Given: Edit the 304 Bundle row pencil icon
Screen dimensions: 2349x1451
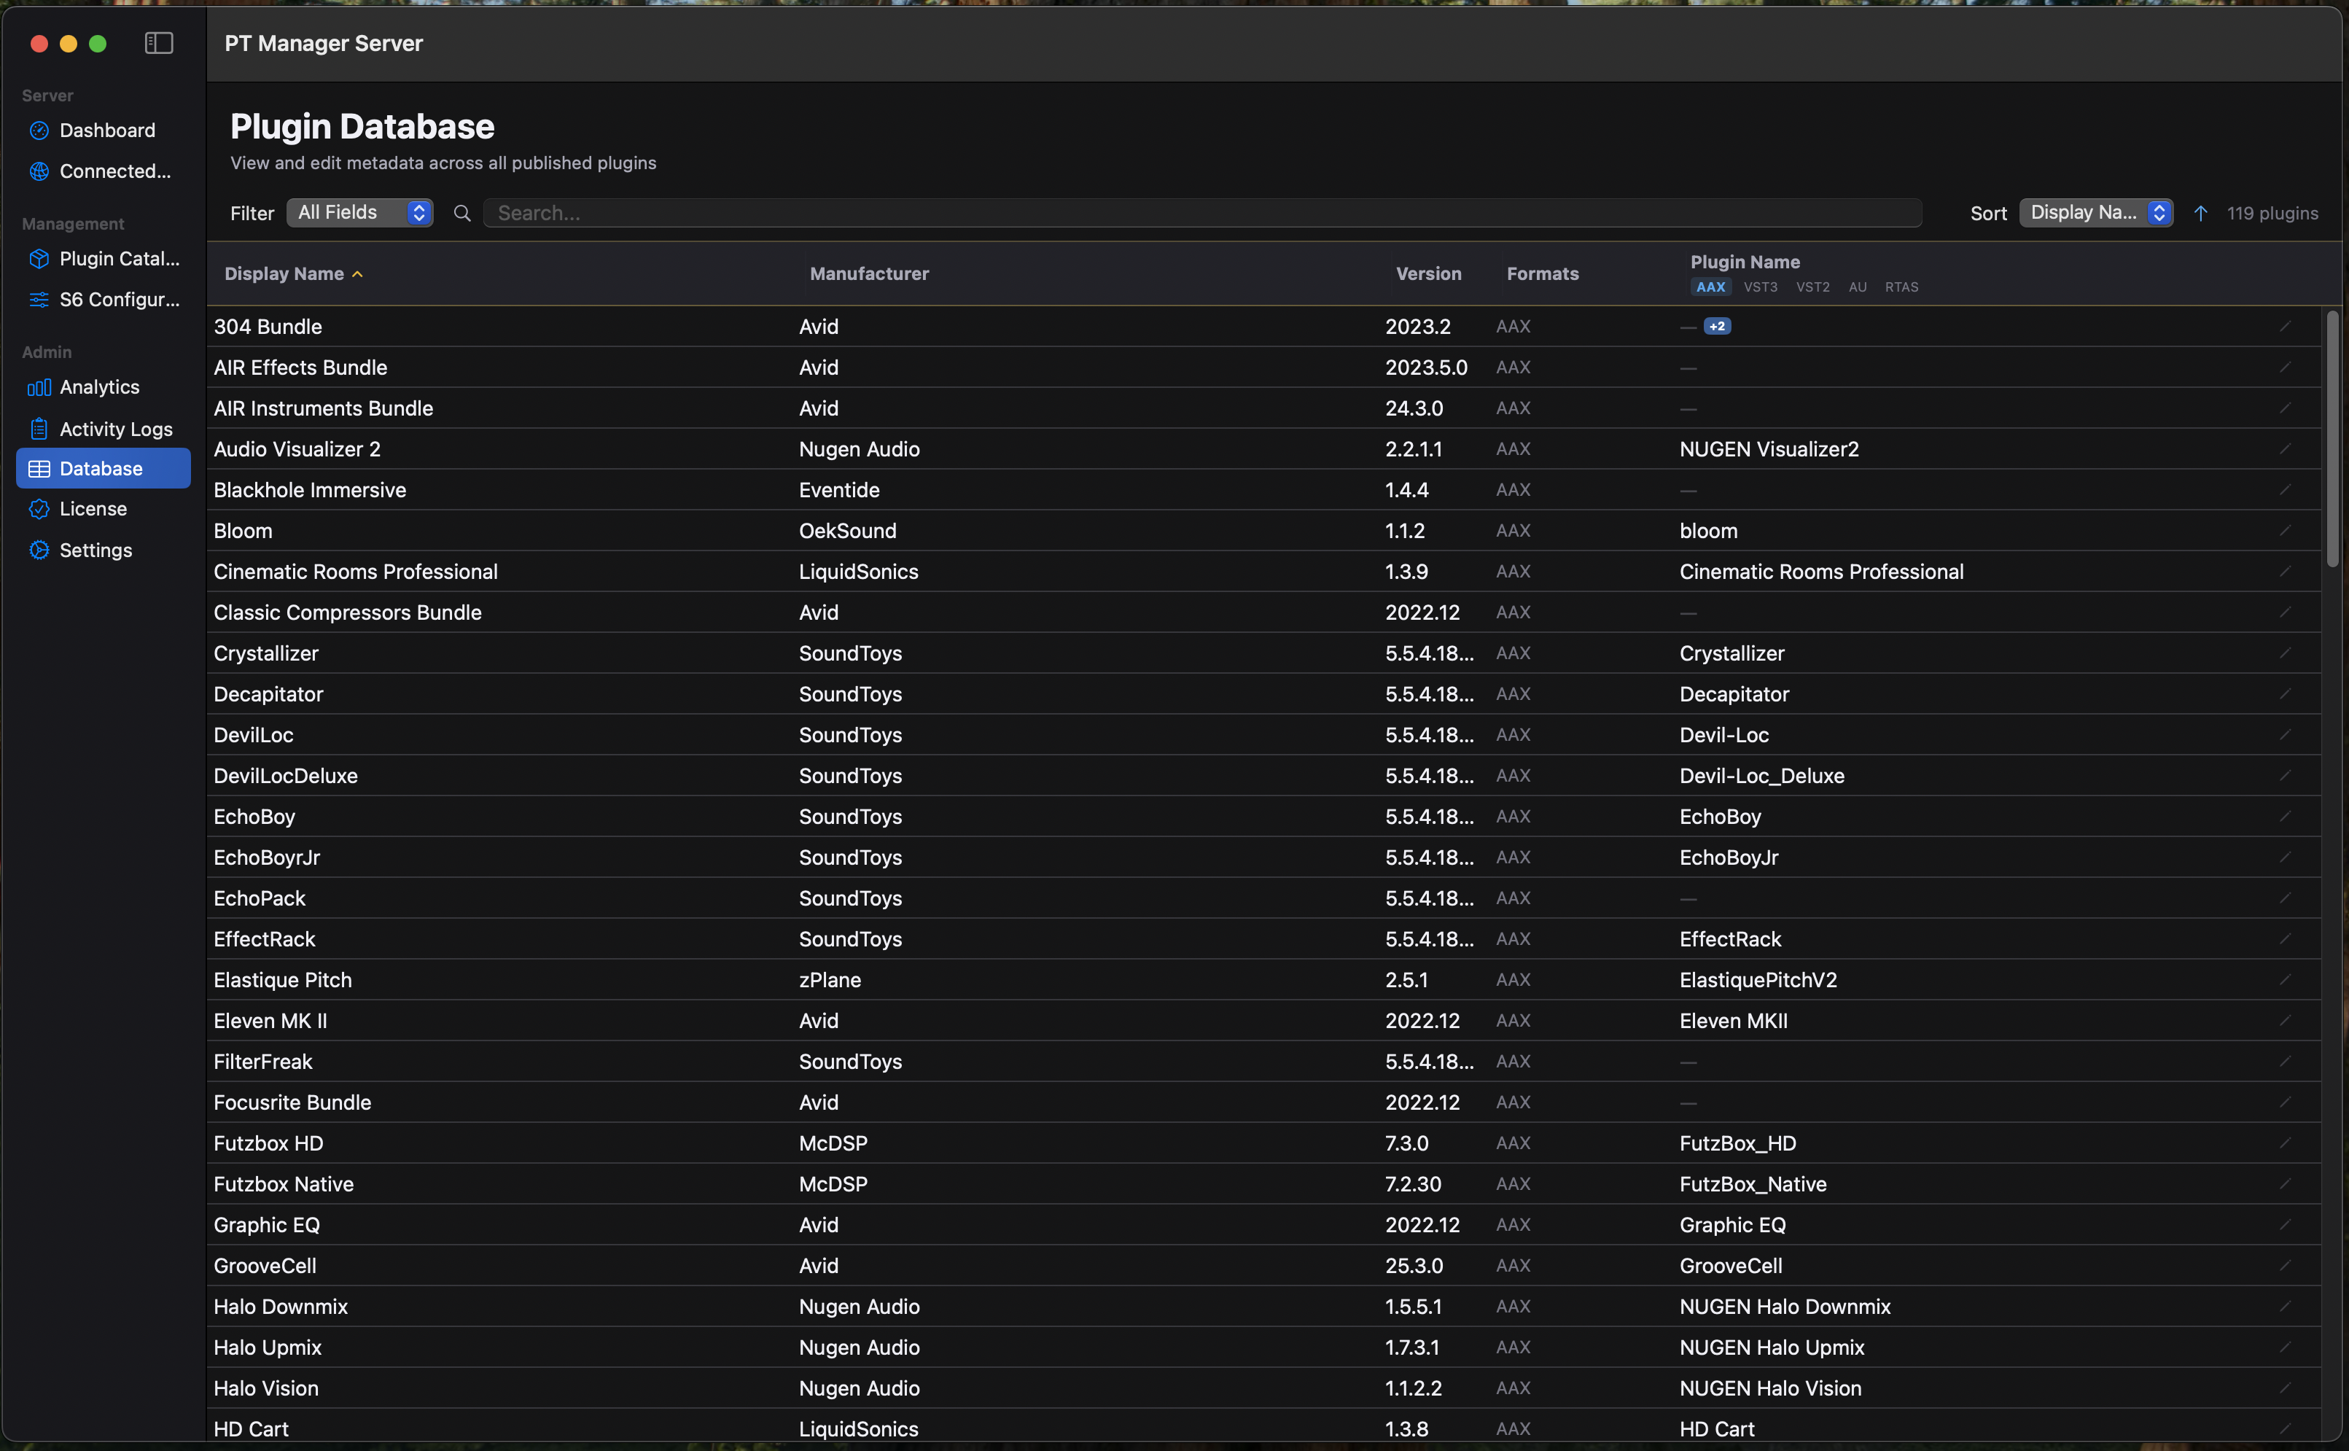Looking at the screenshot, I should 2285,327.
